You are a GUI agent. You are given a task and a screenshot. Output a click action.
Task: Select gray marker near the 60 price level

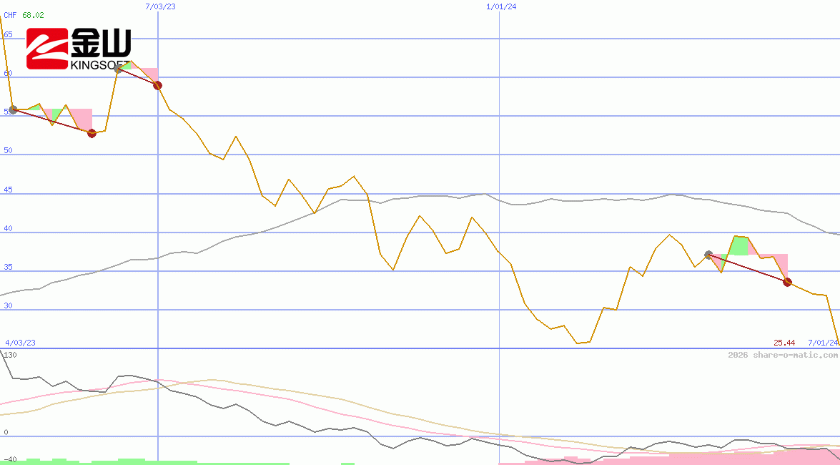pyautogui.click(x=119, y=69)
